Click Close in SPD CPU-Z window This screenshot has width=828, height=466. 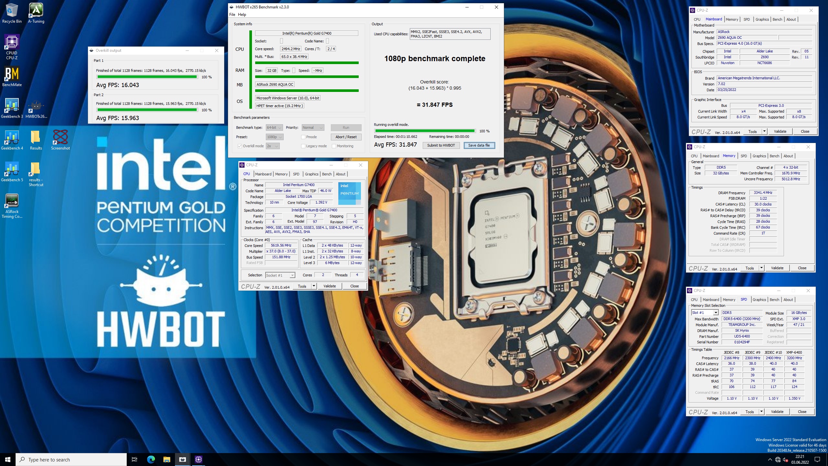tap(802, 412)
